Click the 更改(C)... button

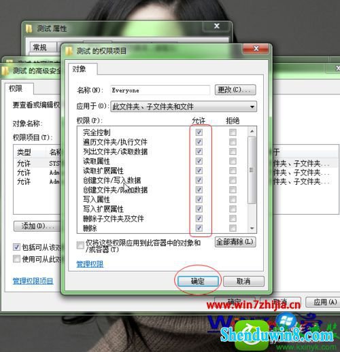235,90
